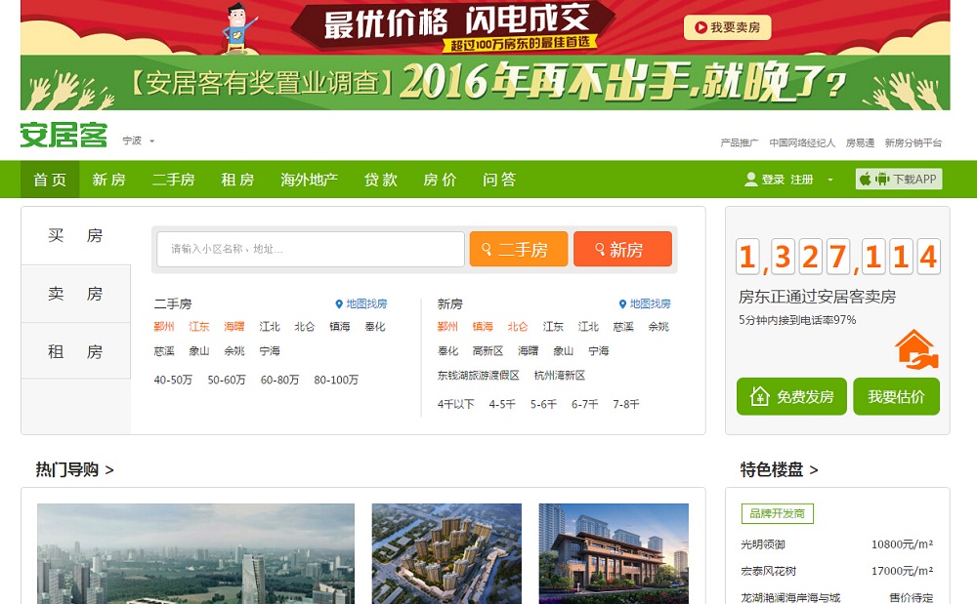Click the 登录 link
The image size is (977, 604).
click(x=773, y=180)
